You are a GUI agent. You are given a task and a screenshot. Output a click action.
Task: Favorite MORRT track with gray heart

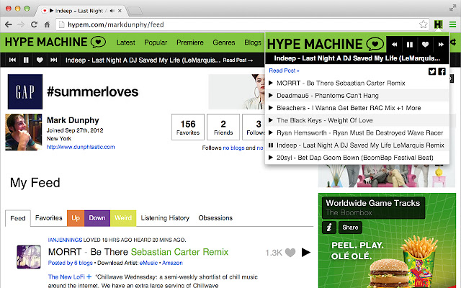290,253
